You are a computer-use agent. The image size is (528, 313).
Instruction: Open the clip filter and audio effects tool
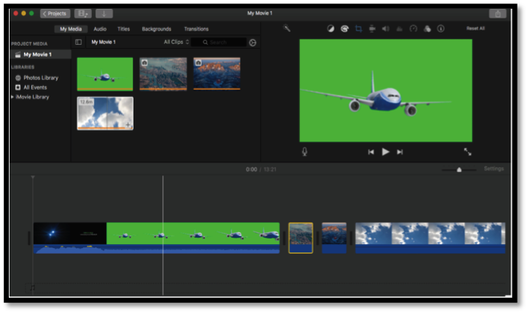click(x=427, y=29)
